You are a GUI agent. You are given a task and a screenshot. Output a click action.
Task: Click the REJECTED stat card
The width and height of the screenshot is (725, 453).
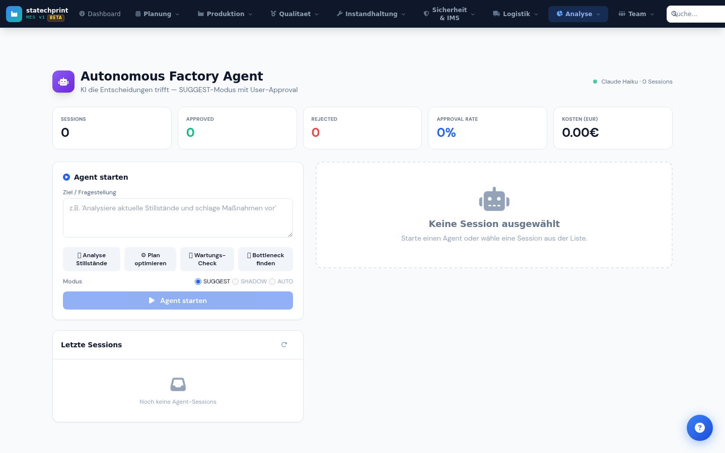coord(362,128)
